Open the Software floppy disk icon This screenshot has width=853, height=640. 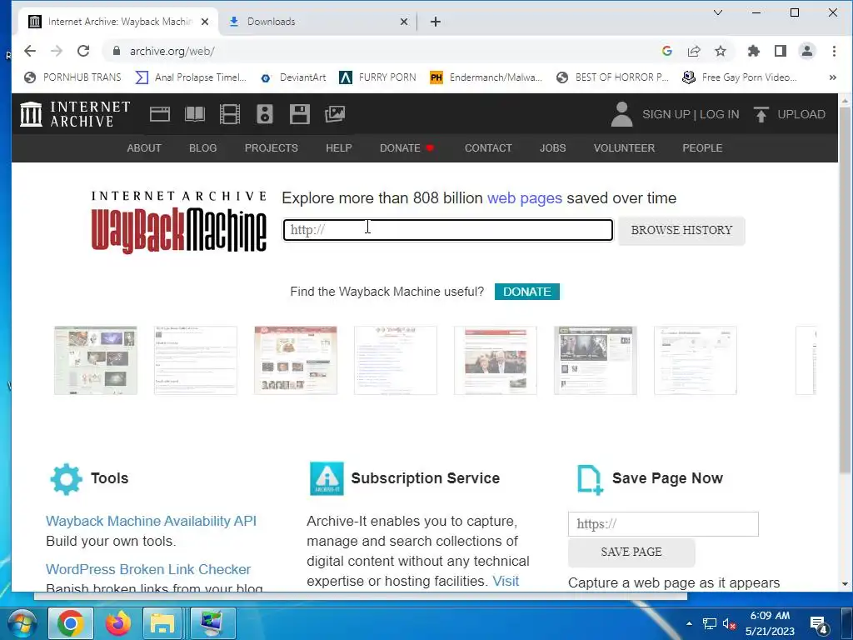(x=299, y=114)
